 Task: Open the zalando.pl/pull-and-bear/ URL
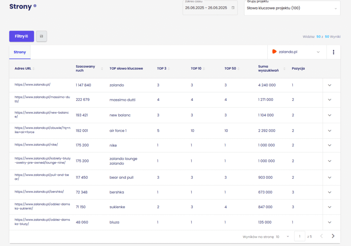[x=41, y=177]
